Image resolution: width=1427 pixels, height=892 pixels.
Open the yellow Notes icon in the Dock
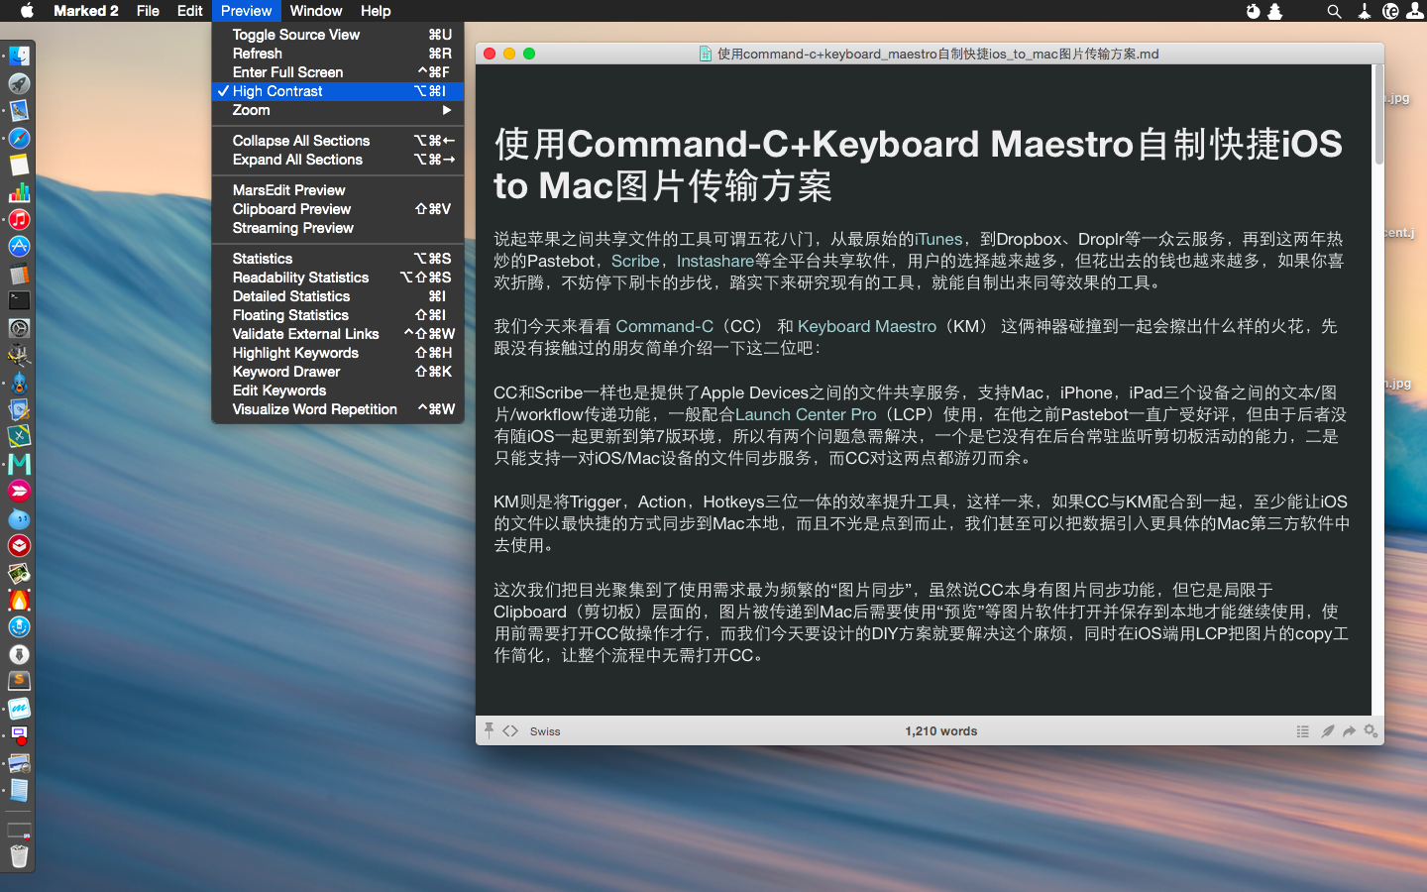[x=19, y=165]
